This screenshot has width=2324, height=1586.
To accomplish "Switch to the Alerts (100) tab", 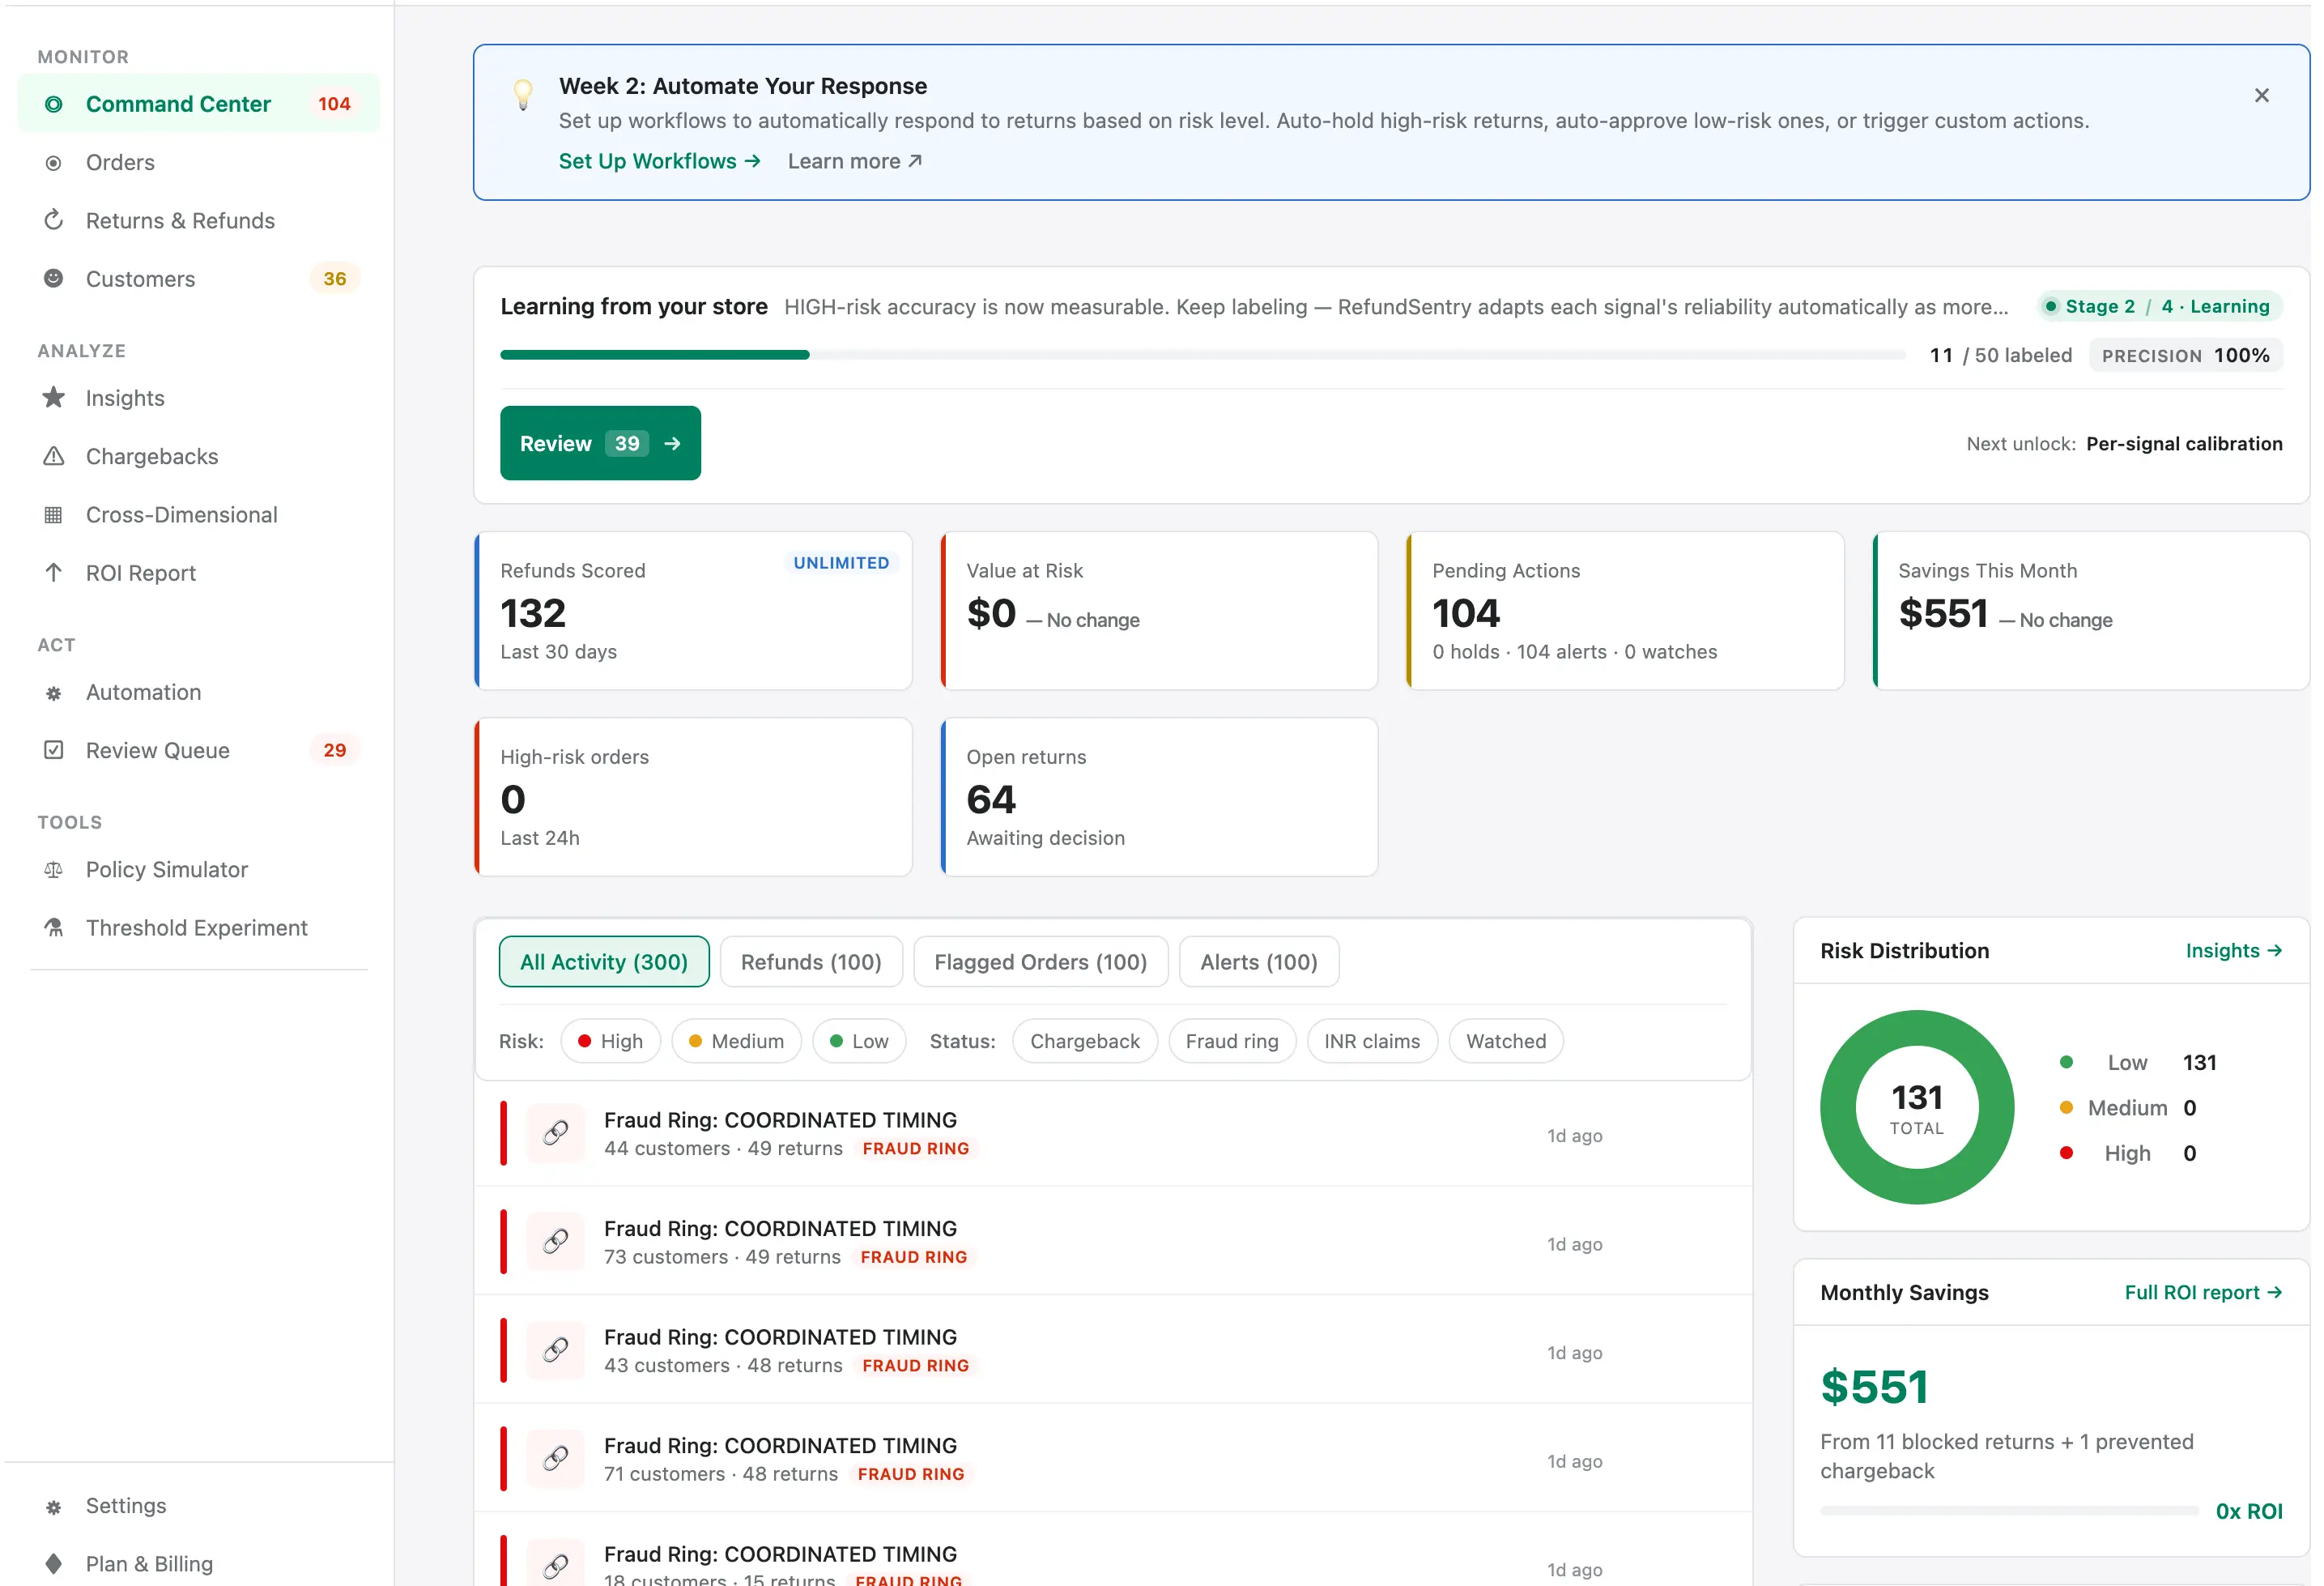I will (x=1258, y=962).
